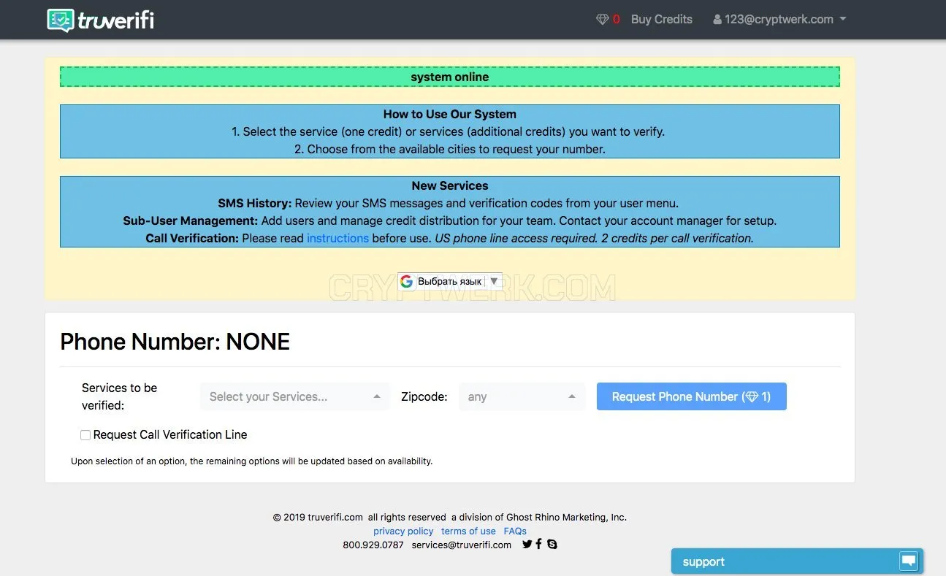Open the terms of use link
The width and height of the screenshot is (946, 576).
tap(468, 531)
